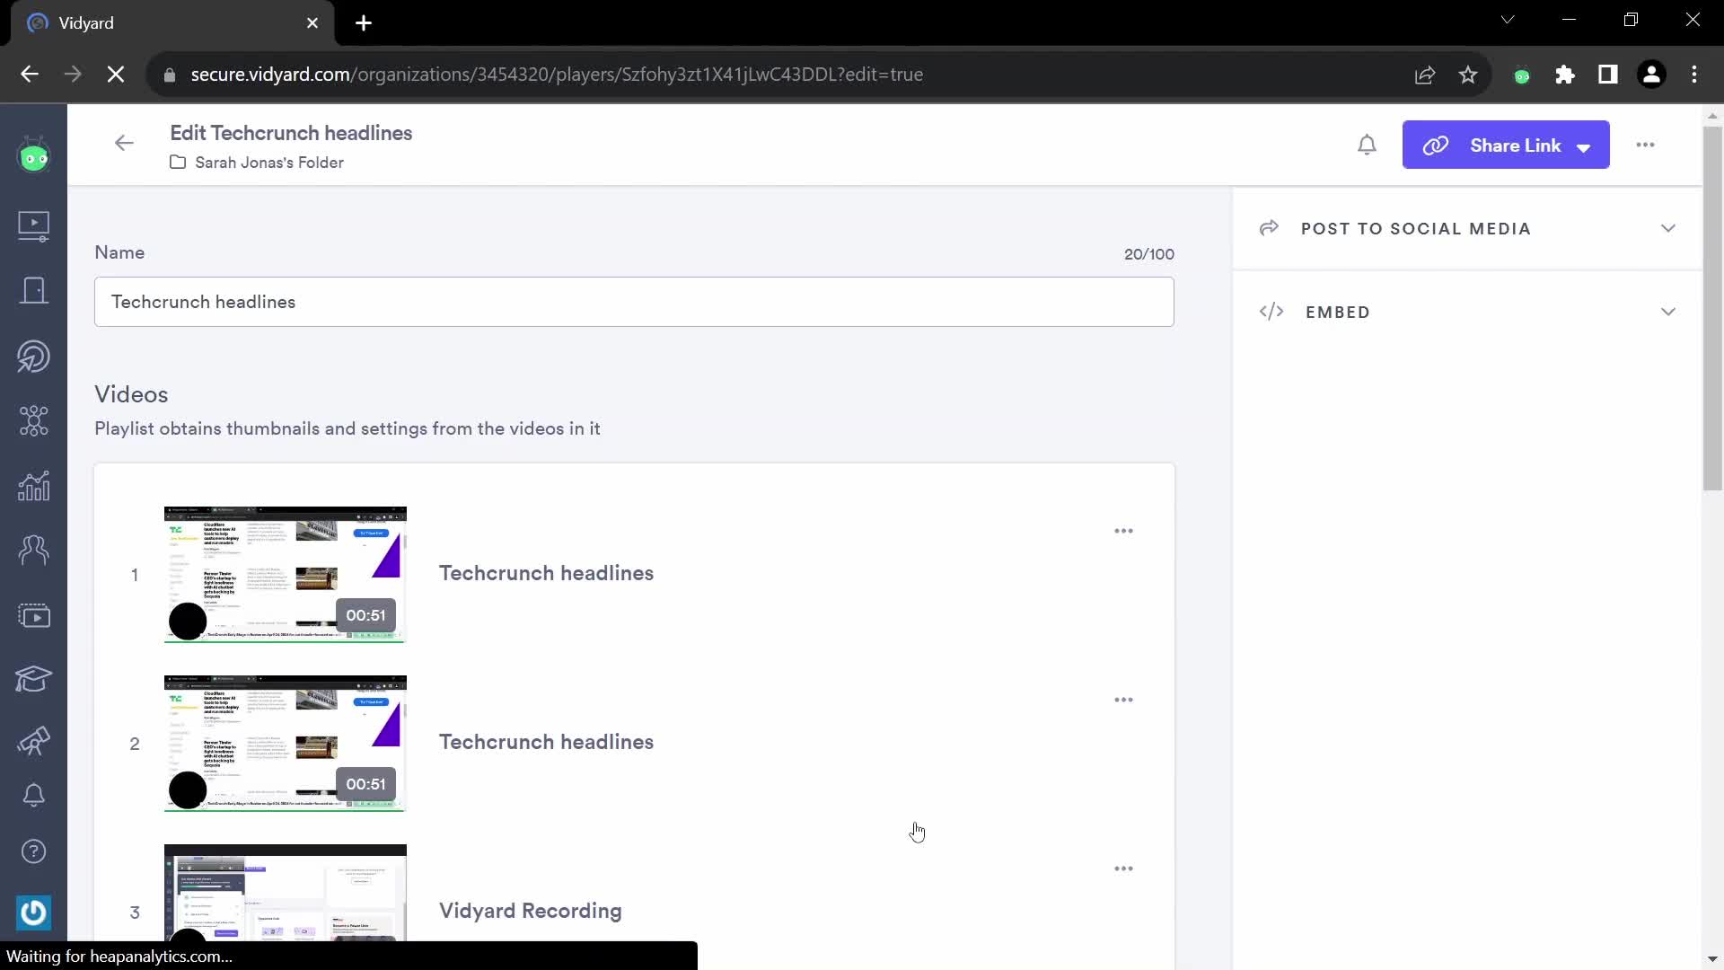Click the Share Link dropdown arrow

(1583, 145)
